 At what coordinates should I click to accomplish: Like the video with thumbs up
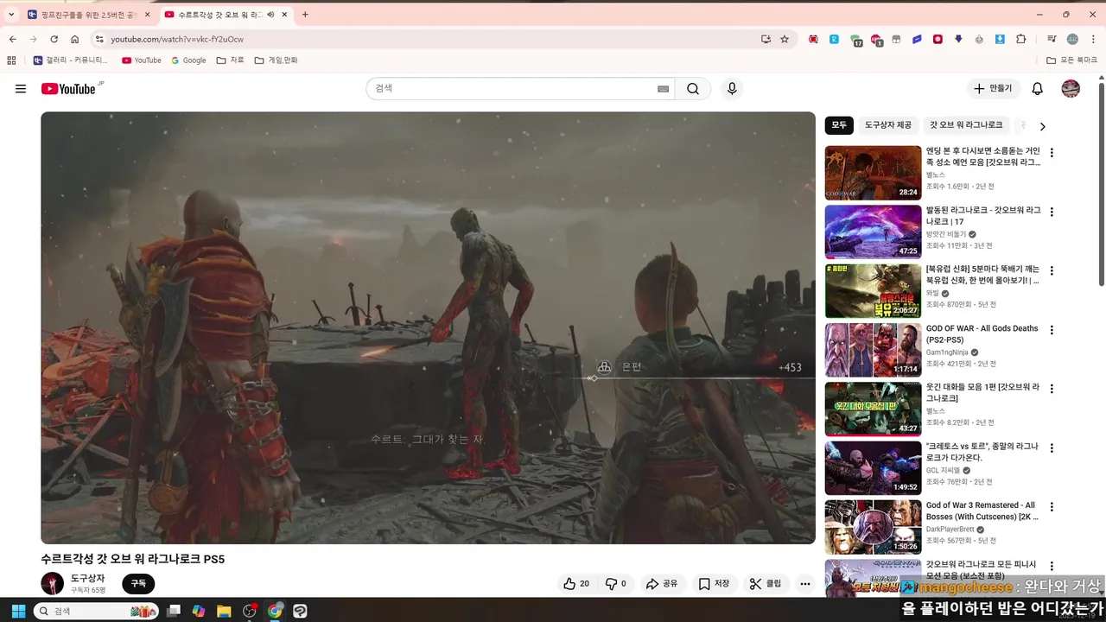pos(575,584)
